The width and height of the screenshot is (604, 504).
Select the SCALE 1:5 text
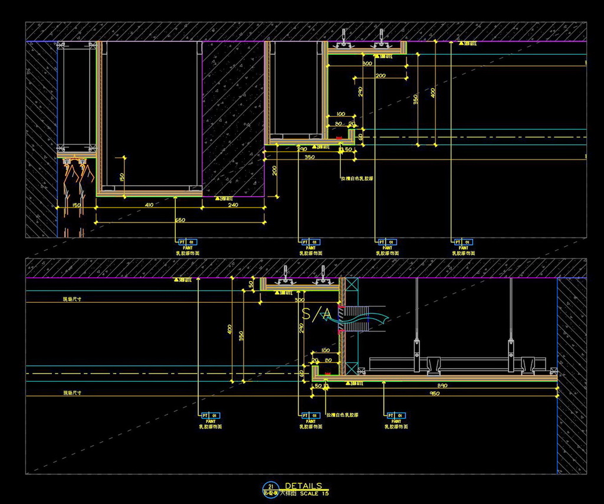click(314, 493)
